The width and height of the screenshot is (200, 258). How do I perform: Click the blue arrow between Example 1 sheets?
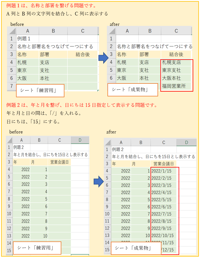tap(103, 58)
